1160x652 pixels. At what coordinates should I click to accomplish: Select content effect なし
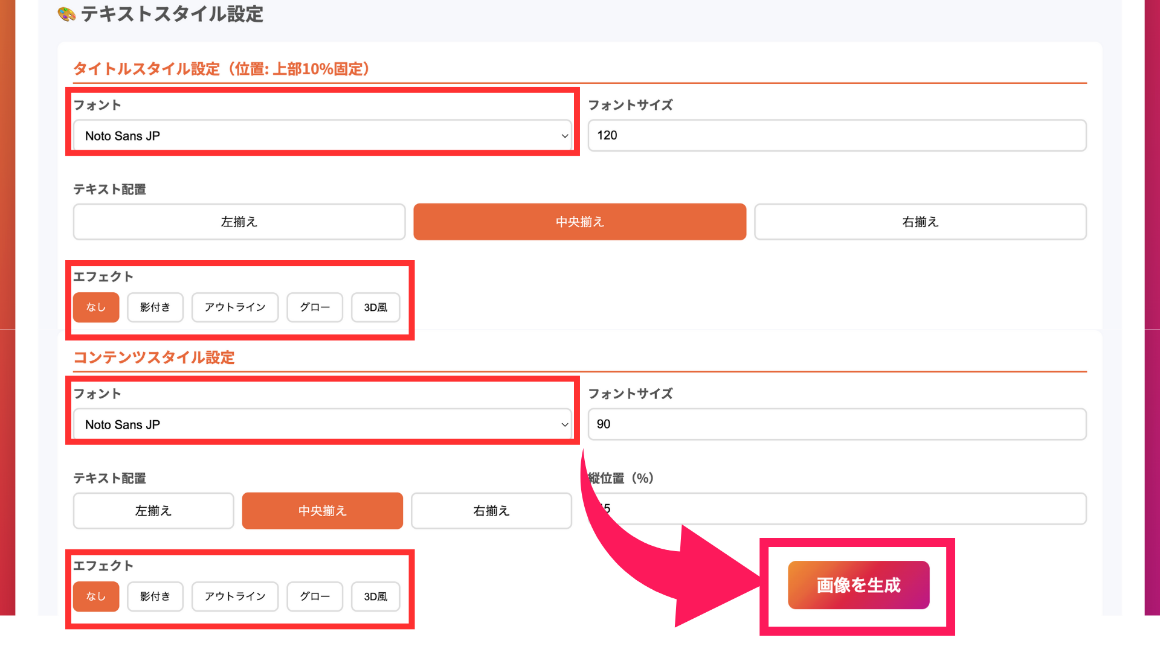coord(96,596)
